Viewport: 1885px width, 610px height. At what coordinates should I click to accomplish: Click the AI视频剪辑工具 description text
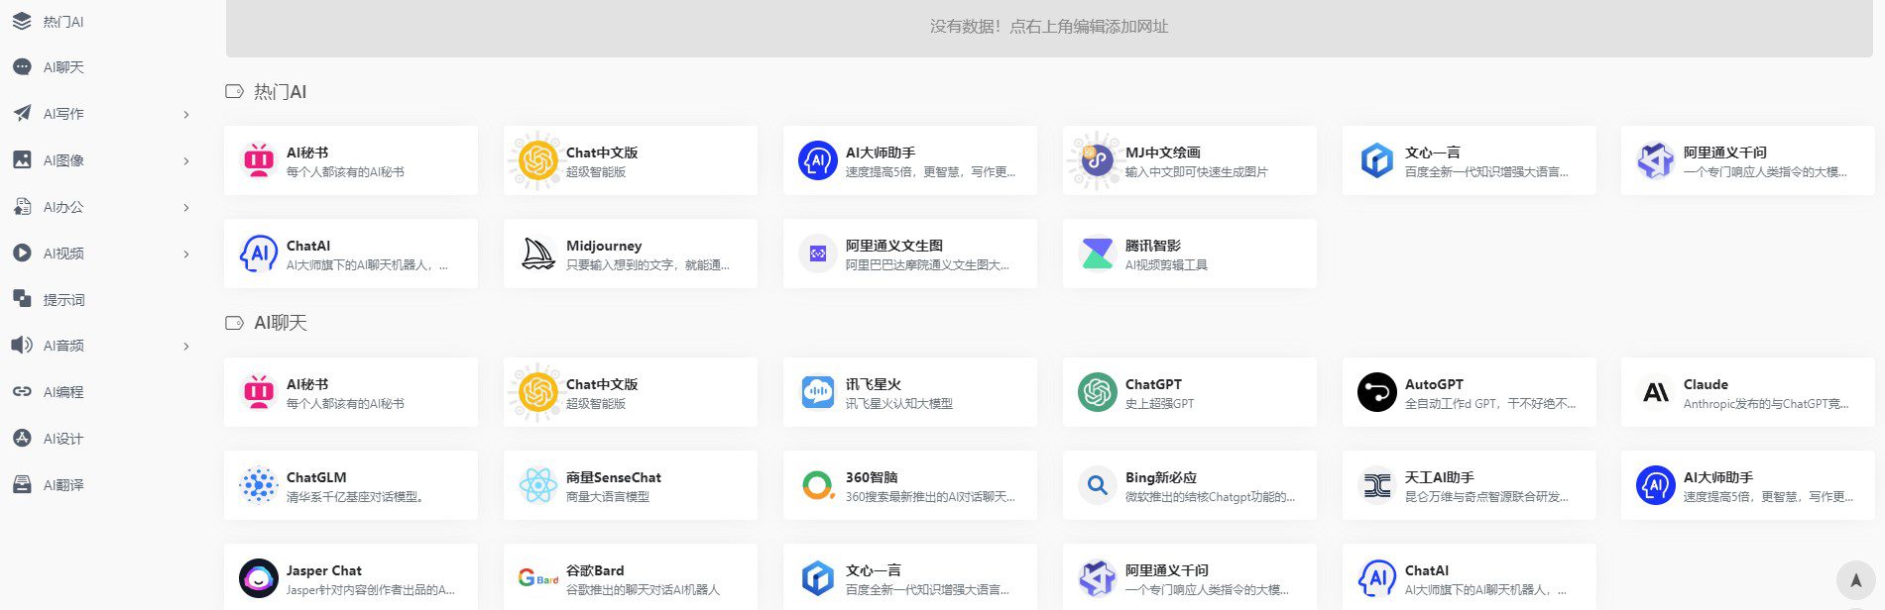(x=1166, y=265)
